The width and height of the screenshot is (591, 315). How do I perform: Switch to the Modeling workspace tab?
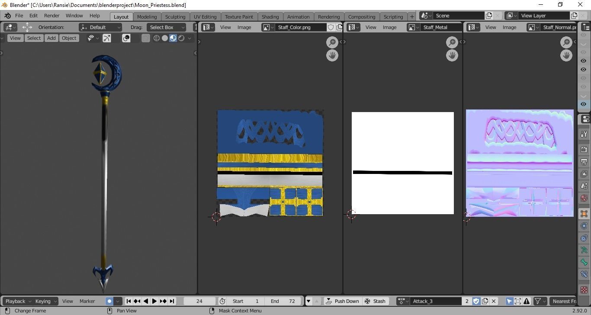[147, 16]
